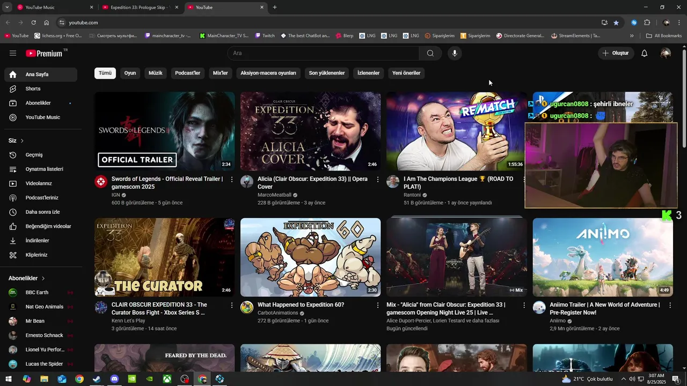Click the youtube.com address bar
687x386 pixels.
327,23
